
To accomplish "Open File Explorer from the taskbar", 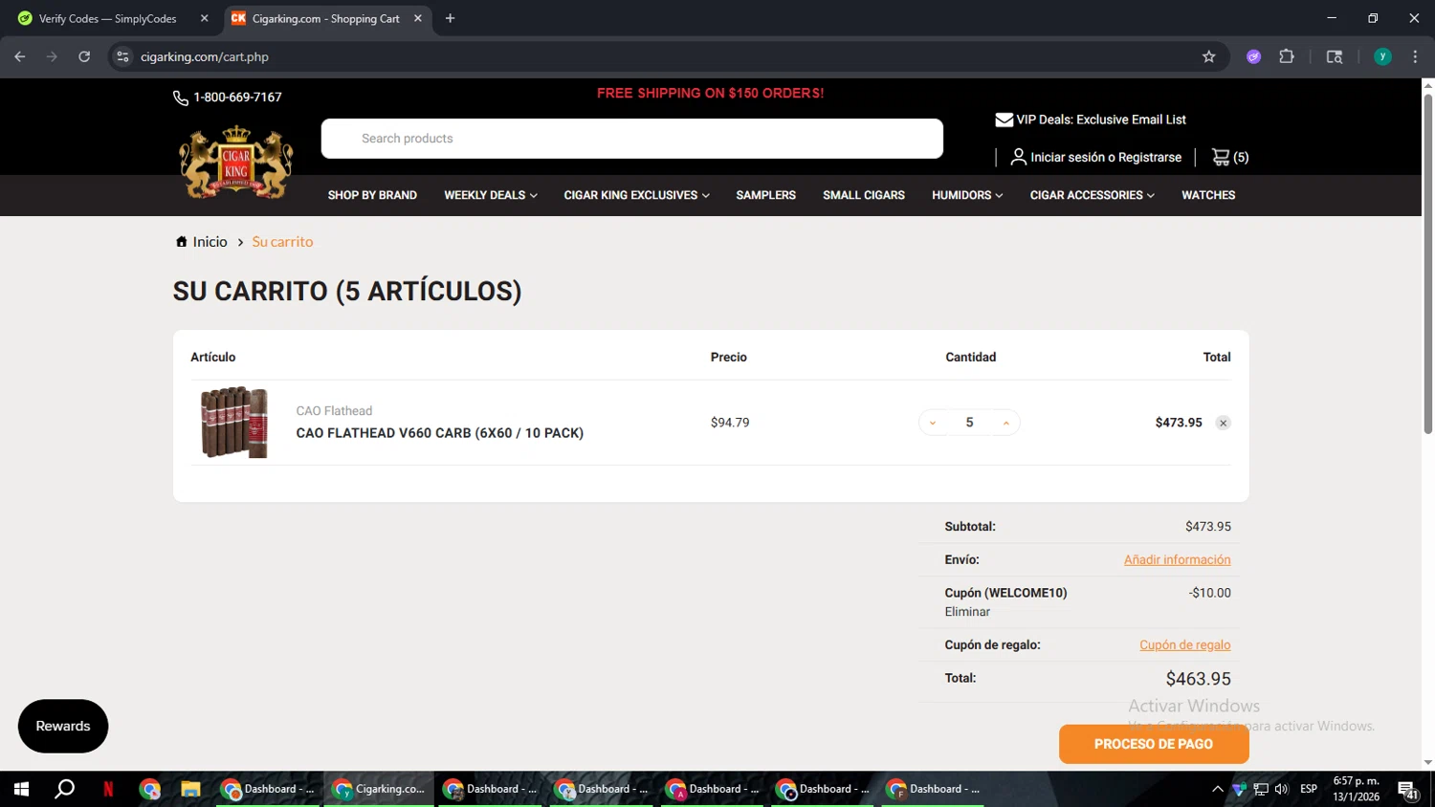I will click(190, 789).
